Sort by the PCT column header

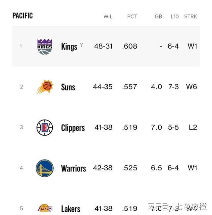pos(132,17)
